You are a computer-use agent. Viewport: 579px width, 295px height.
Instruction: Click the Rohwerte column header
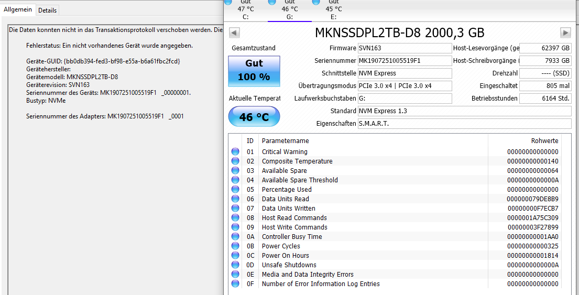pyautogui.click(x=544, y=140)
